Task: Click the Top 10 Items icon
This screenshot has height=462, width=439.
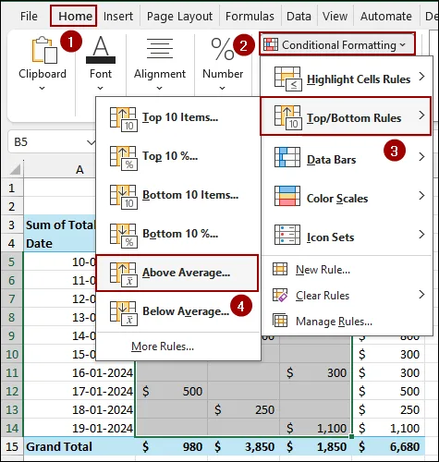Action: (124, 119)
